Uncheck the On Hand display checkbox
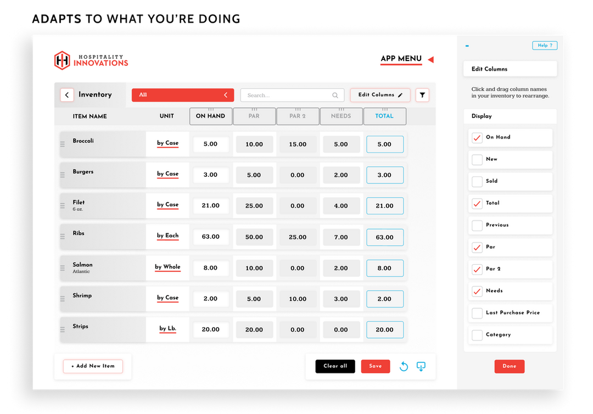 477,138
